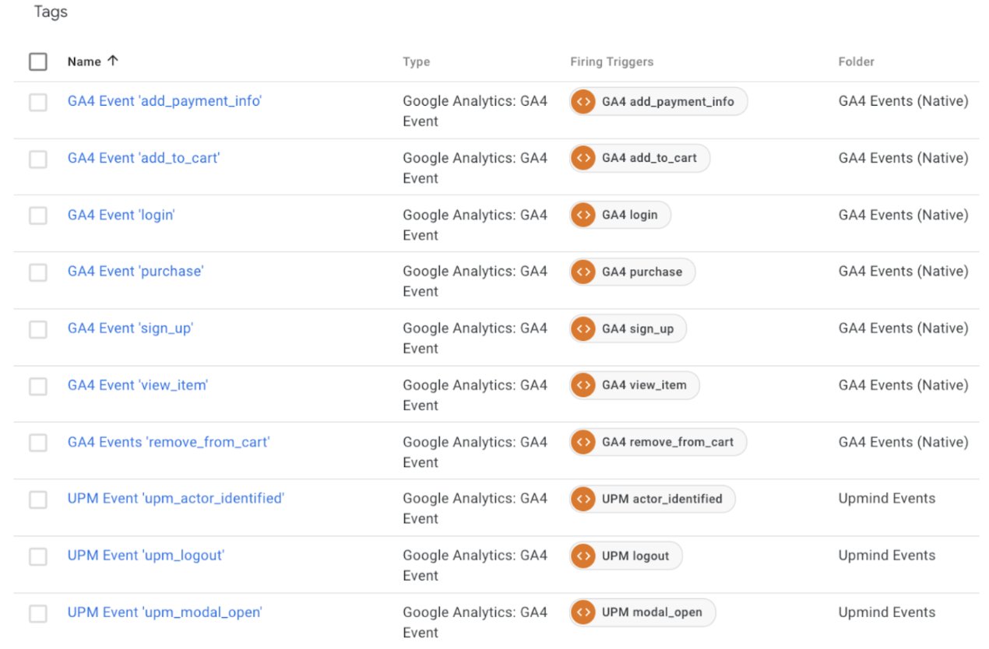Click 'GA4 Events (Native)' folder in purchase row

tap(903, 271)
